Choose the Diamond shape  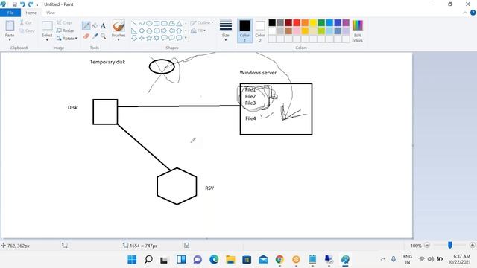(x=142, y=31)
